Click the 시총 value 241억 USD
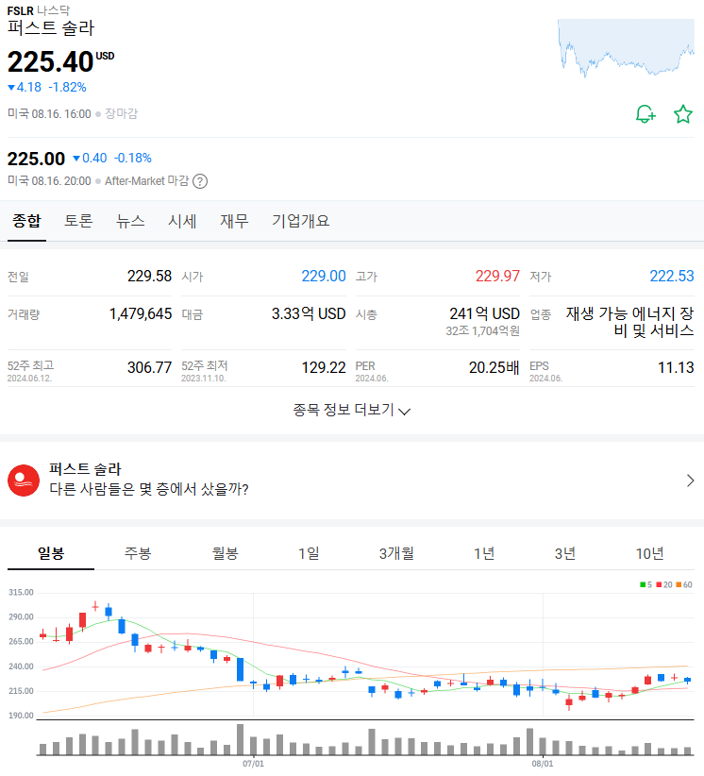This screenshot has width=704, height=776. (x=484, y=313)
